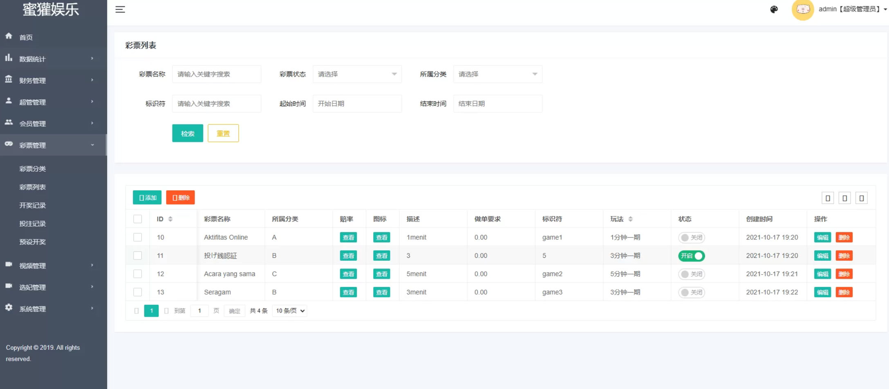Open the 彩票状态 dropdown

(357, 74)
